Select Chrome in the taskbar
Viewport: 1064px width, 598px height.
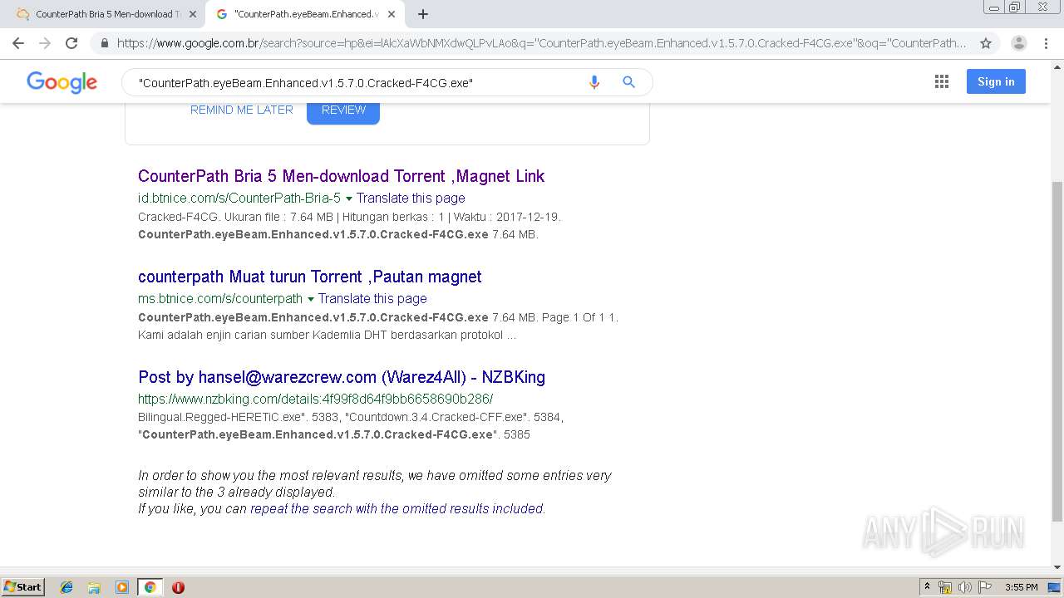pyautogui.click(x=150, y=587)
